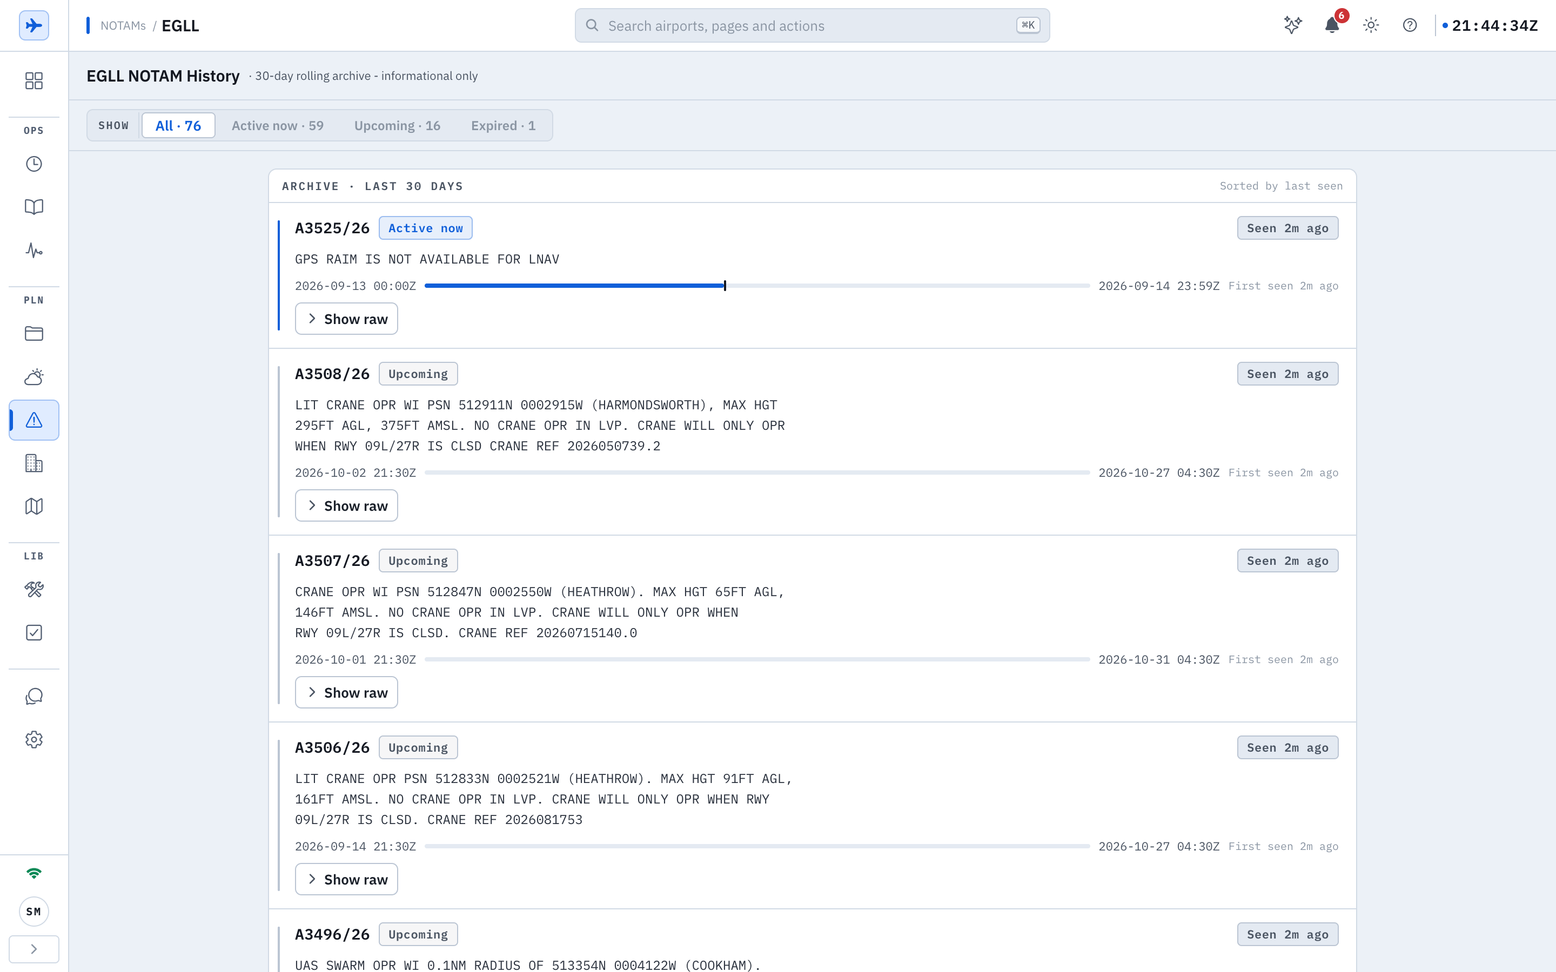Select the NOTAM warning triangle icon
This screenshot has height=972, width=1556.
(x=34, y=420)
